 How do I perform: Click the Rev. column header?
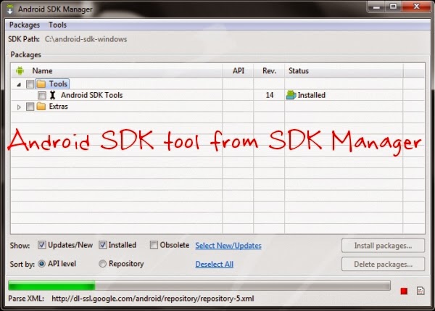270,71
